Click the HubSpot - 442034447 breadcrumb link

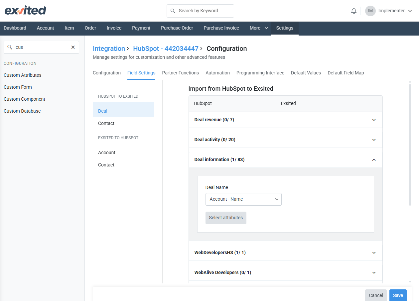166,49
